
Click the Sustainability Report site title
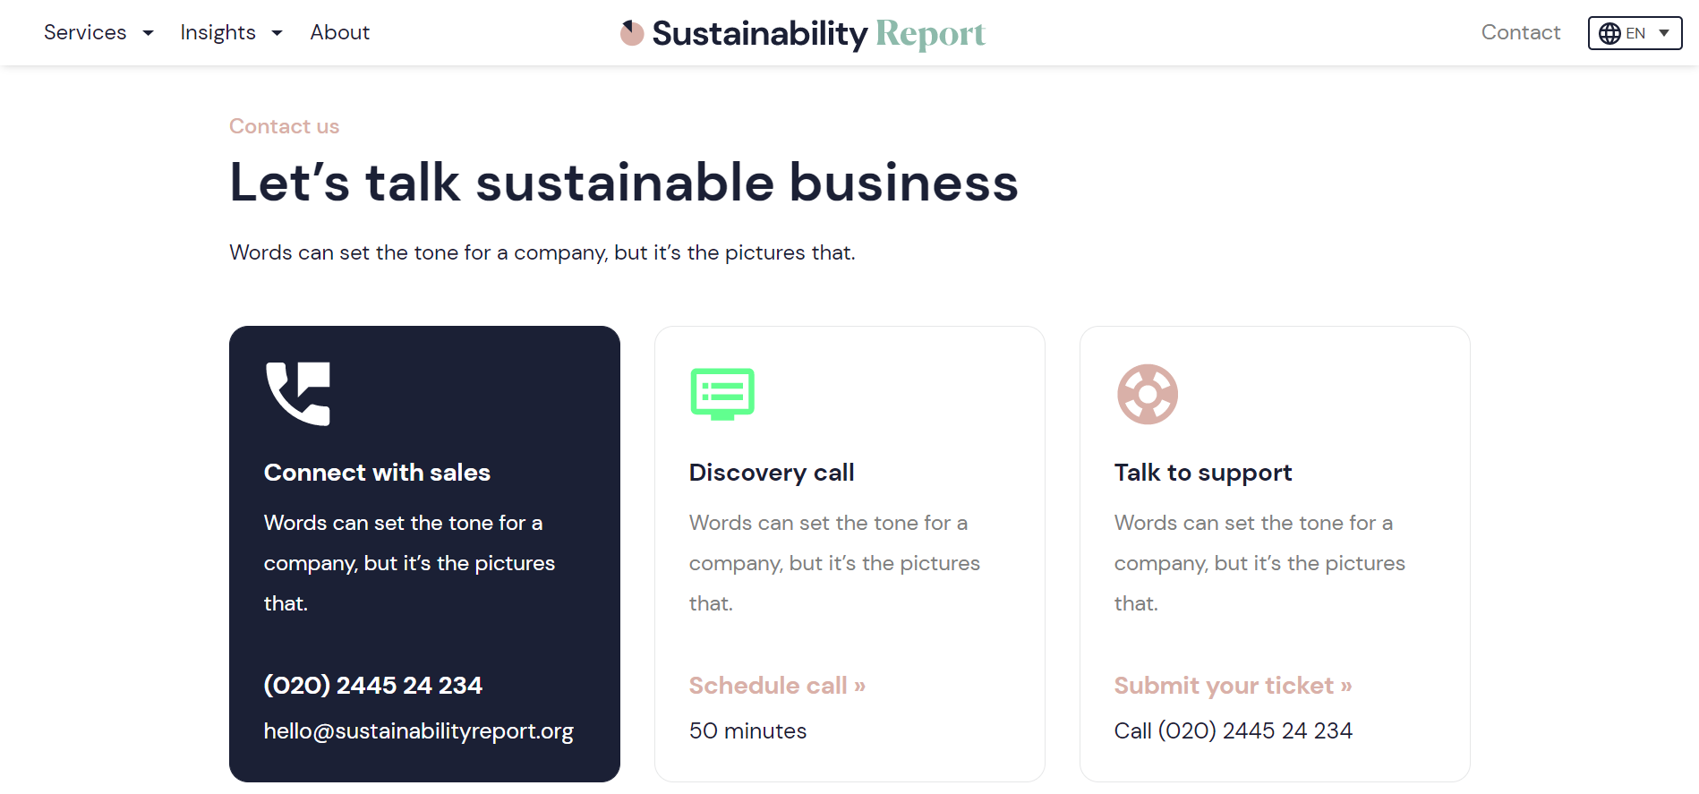[818, 33]
